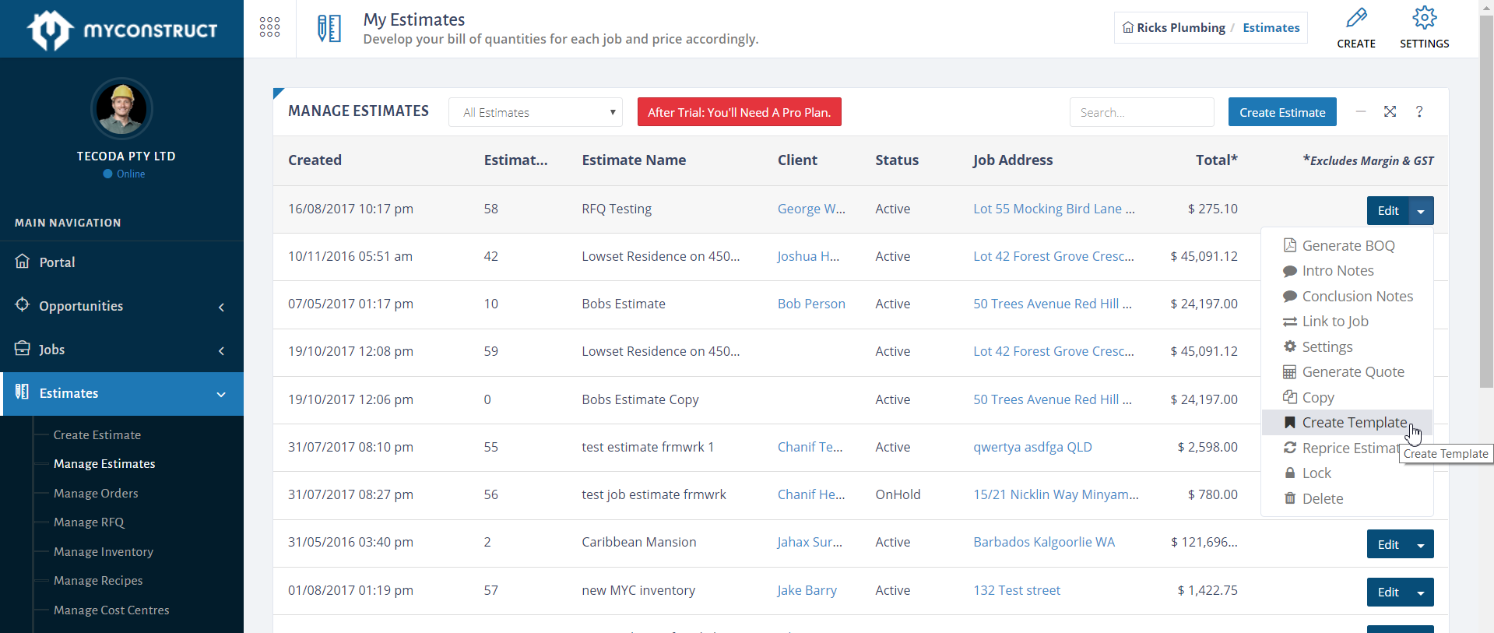This screenshot has height=633, width=1494.
Task: Click the After Trial Pro Plan red button
Action: pos(739,112)
